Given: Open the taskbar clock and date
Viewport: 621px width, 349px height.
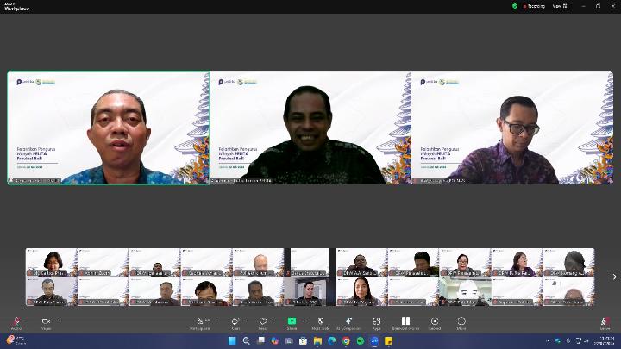Looking at the screenshot, I should (x=606, y=340).
